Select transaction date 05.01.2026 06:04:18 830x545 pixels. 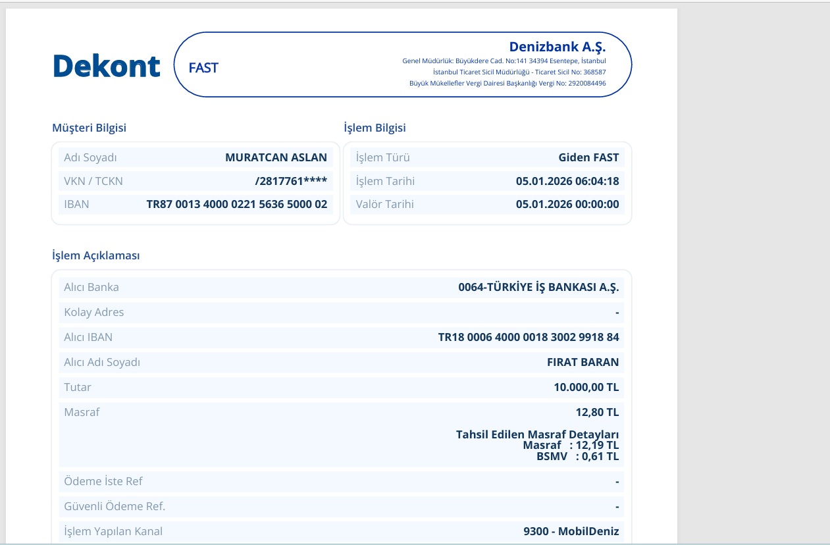pyautogui.click(x=567, y=181)
